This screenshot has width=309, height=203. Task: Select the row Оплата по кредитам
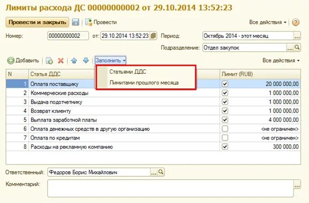tap(153, 138)
